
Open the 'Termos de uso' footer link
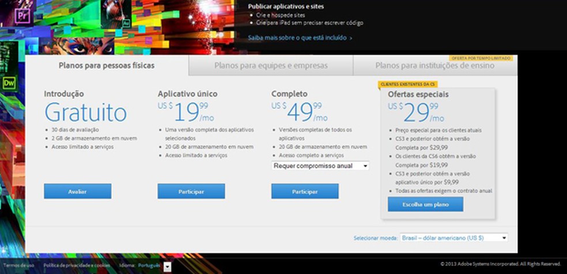click(18, 265)
